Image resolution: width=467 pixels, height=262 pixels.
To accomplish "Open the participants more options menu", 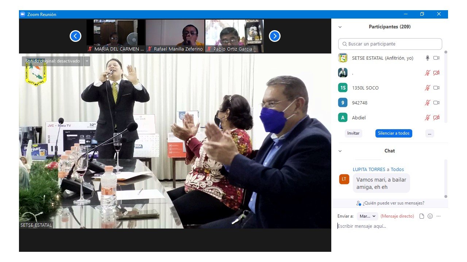I will pos(429,133).
